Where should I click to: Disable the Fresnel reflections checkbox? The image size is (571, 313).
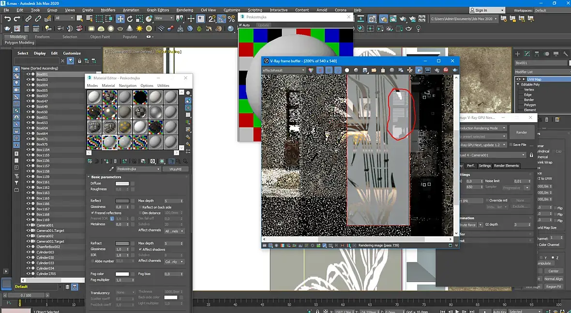tap(92, 213)
